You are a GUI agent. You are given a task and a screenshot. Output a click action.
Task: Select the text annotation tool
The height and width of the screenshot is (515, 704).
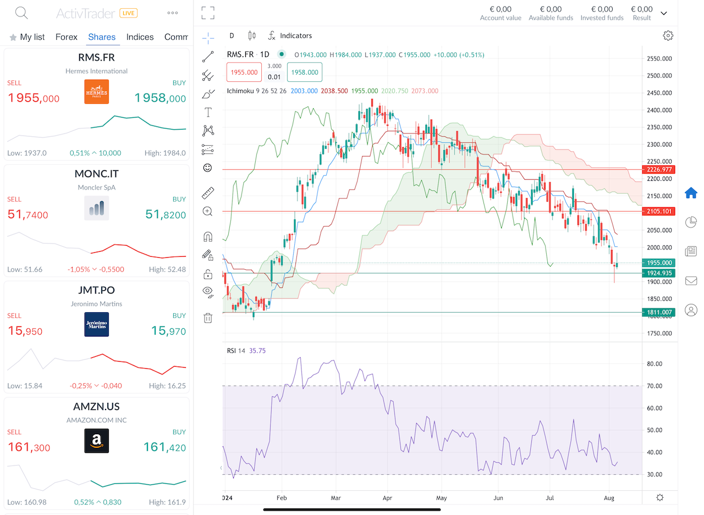tap(208, 113)
